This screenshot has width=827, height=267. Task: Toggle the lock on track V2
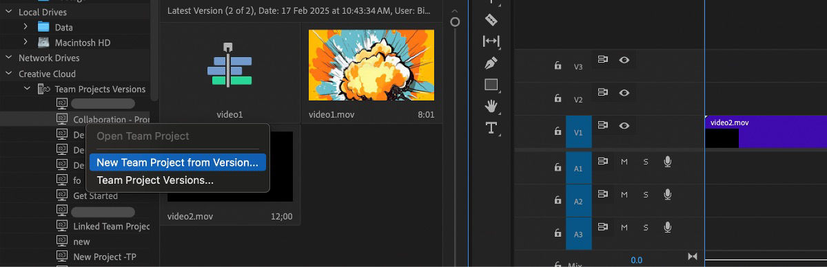click(x=558, y=99)
